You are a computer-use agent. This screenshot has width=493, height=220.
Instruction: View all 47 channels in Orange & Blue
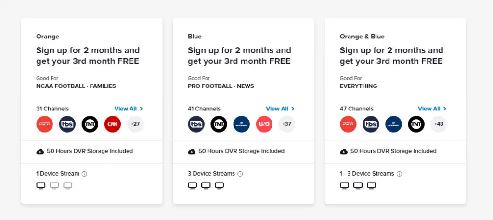[x=432, y=109]
